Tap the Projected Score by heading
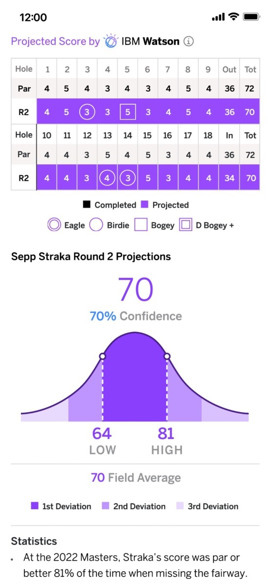 [x=55, y=41]
